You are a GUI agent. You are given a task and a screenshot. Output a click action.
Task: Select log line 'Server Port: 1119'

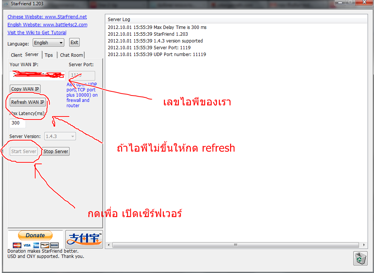pyautogui.click(x=149, y=47)
